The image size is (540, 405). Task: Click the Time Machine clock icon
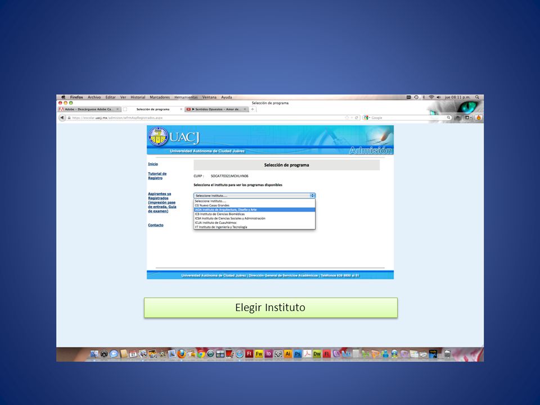[x=416, y=97]
